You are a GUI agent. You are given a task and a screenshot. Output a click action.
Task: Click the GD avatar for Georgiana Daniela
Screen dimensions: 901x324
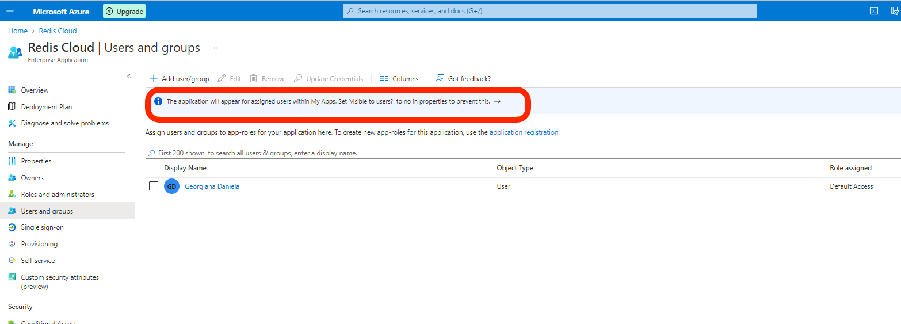[x=171, y=186]
